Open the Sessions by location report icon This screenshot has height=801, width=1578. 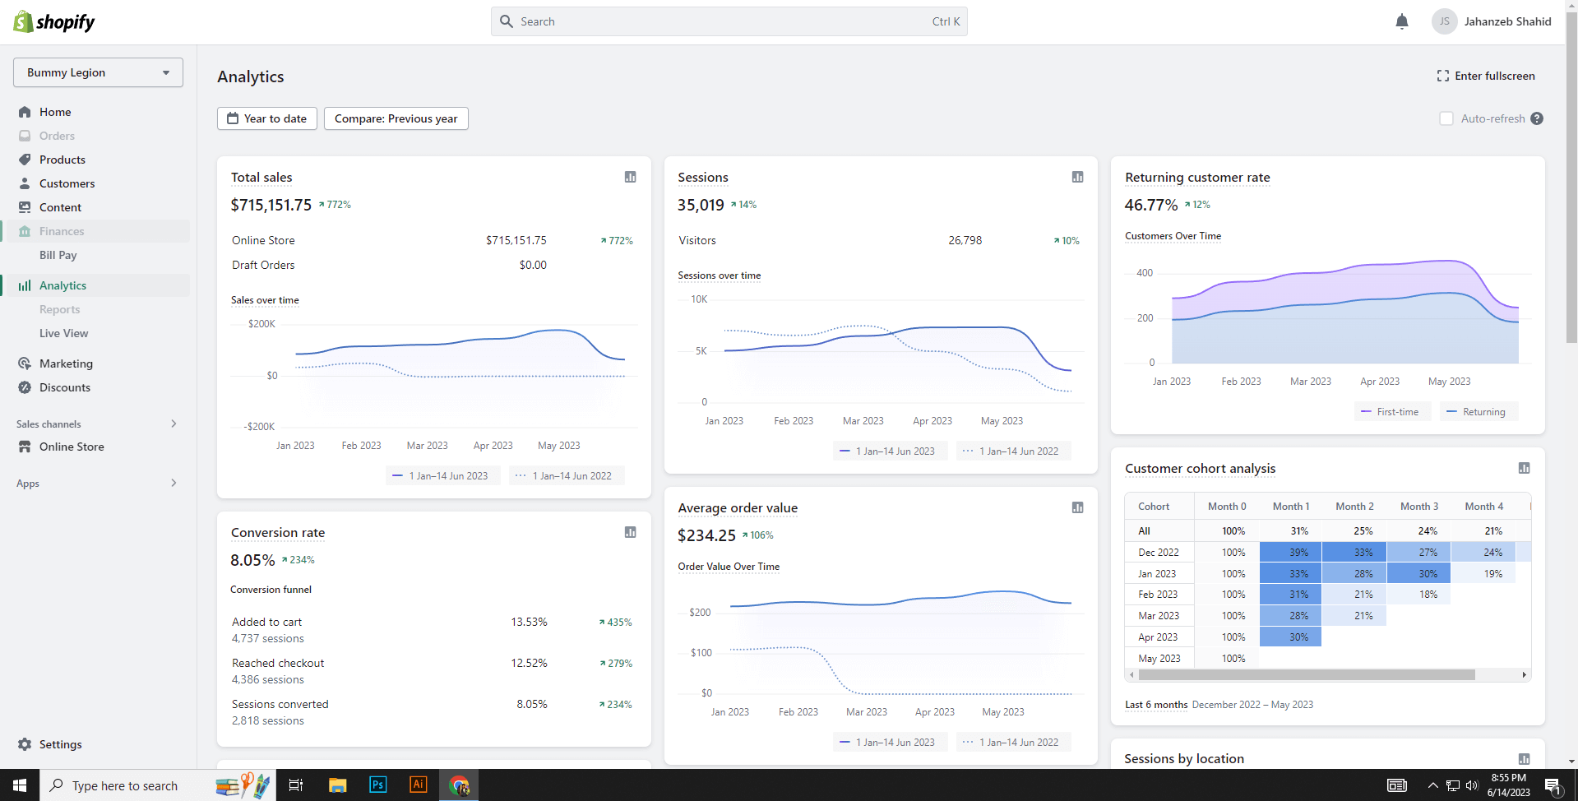pos(1524,759)
